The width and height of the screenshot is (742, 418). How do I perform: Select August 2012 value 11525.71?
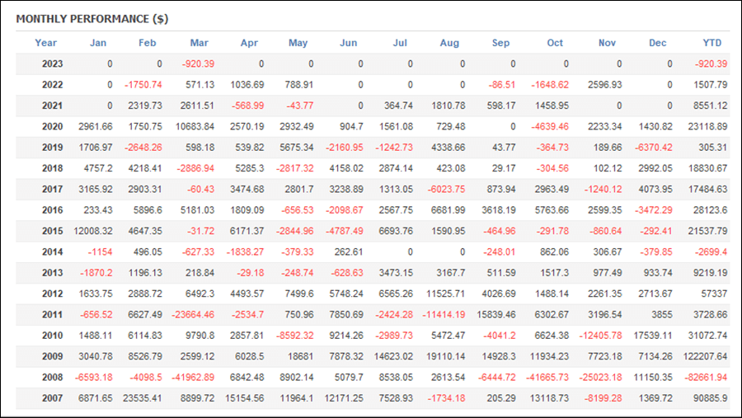[x=446, y=294]
